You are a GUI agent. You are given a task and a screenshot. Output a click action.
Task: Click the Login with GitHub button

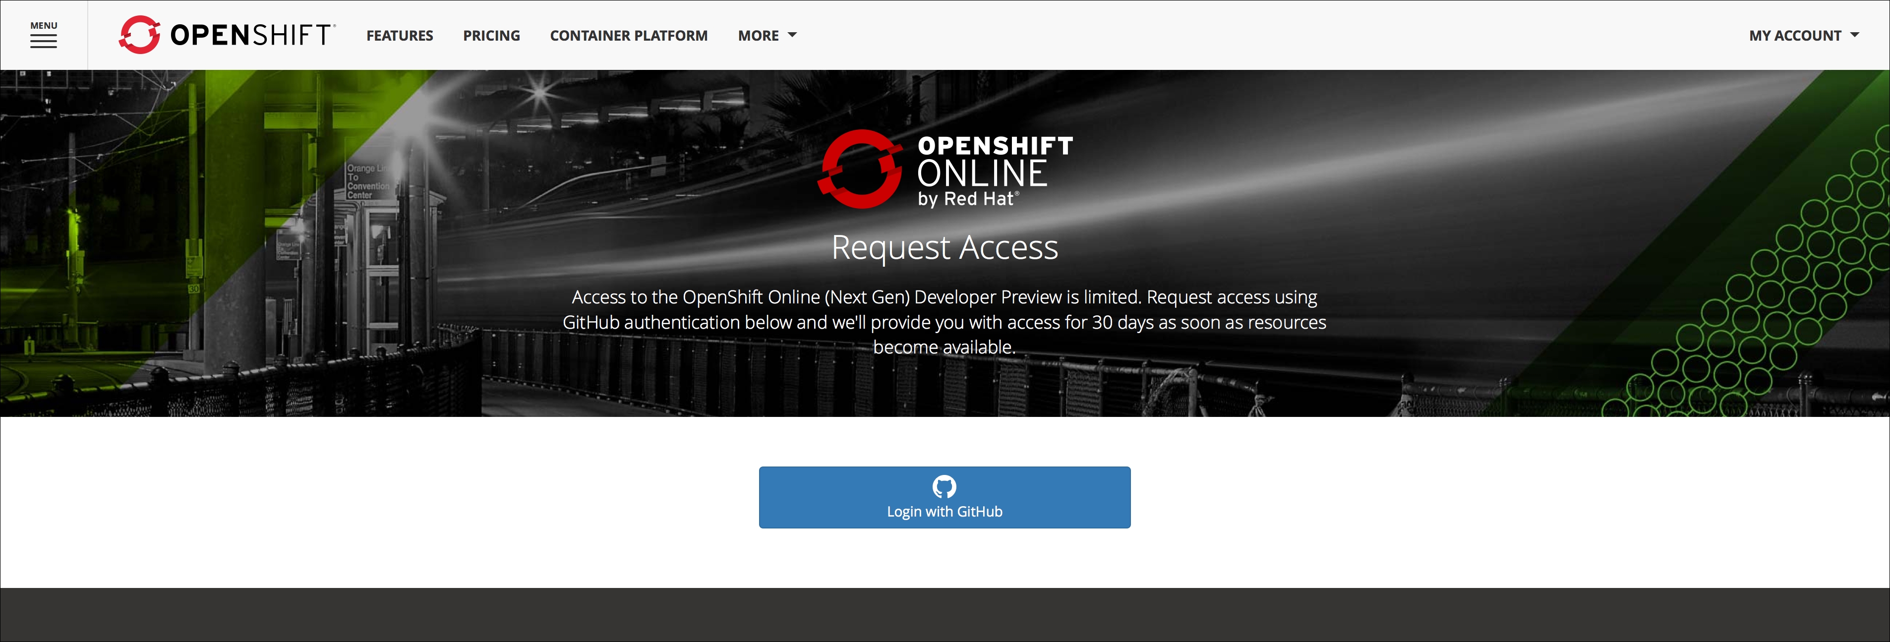tap(945, 497)
